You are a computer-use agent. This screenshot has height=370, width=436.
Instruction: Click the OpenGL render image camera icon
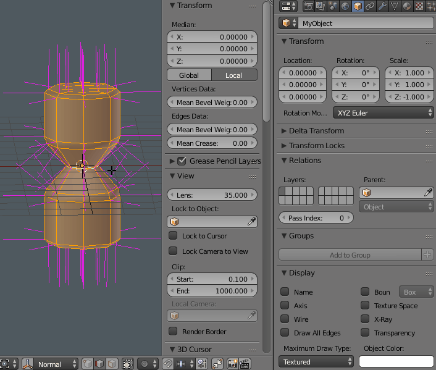coord(232,364)
